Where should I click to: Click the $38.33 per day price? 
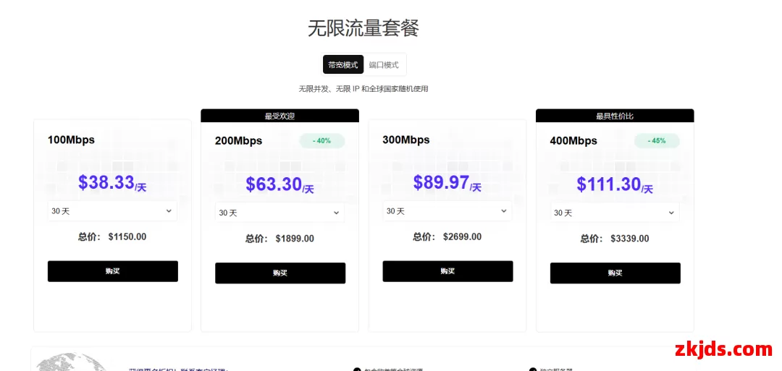click(x=112, y=183)
